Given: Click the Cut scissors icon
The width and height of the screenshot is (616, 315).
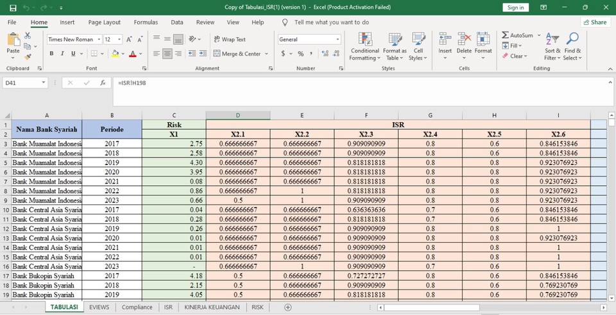Looking at the screenshot, I should [x=28, y=36].
